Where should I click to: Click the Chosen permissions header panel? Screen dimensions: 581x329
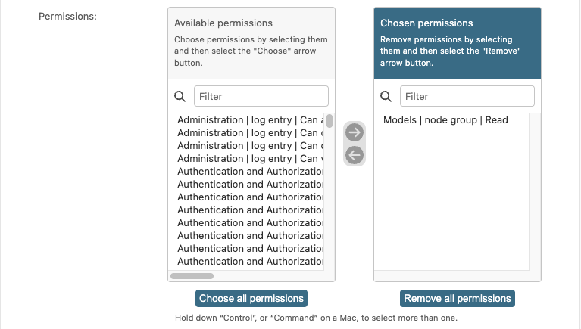[x=458, y=43]
